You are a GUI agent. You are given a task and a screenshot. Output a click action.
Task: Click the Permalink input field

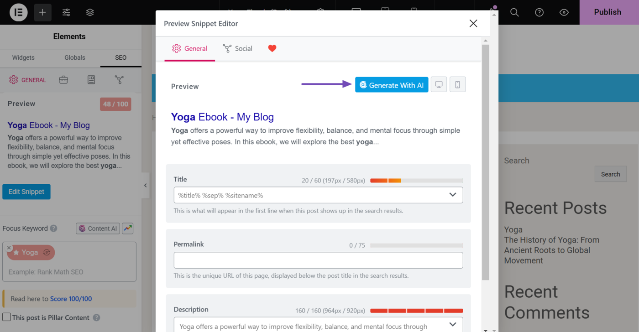(318, 260)
